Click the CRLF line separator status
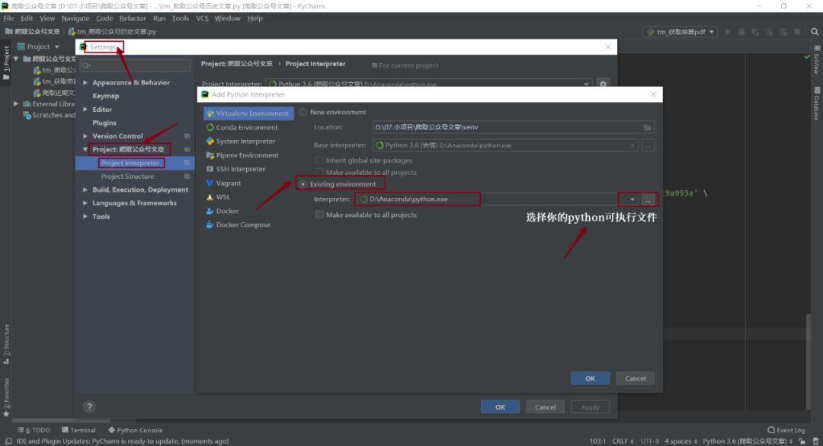 click(x=623, y=441)
